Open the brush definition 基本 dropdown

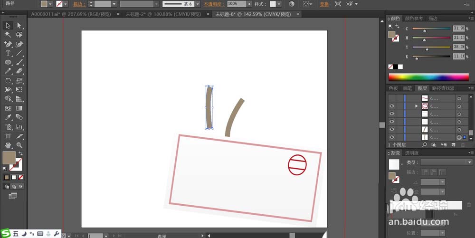[198, 4]
